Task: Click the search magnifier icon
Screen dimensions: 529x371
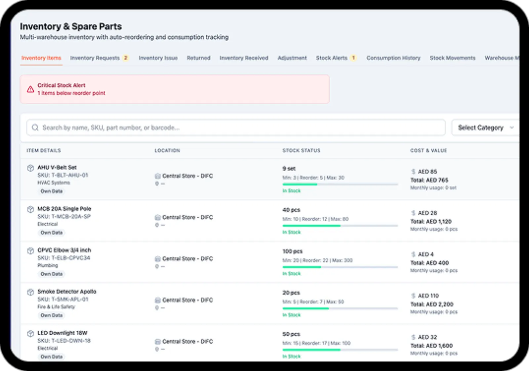Action: coord(35,128)
